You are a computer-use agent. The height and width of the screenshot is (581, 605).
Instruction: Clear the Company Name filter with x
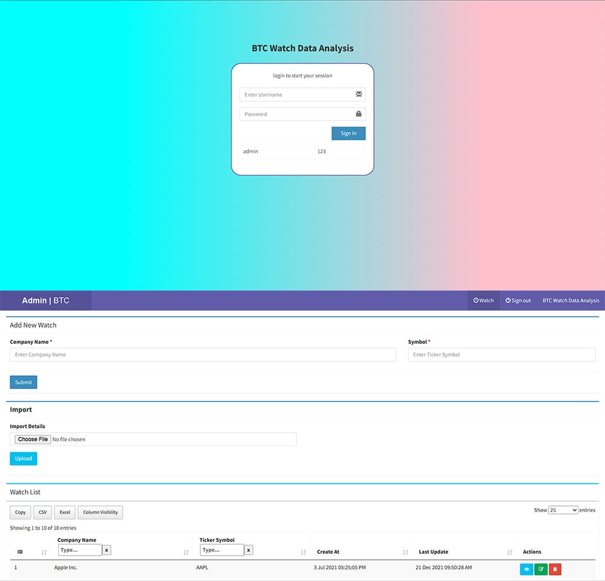[106, 550]
